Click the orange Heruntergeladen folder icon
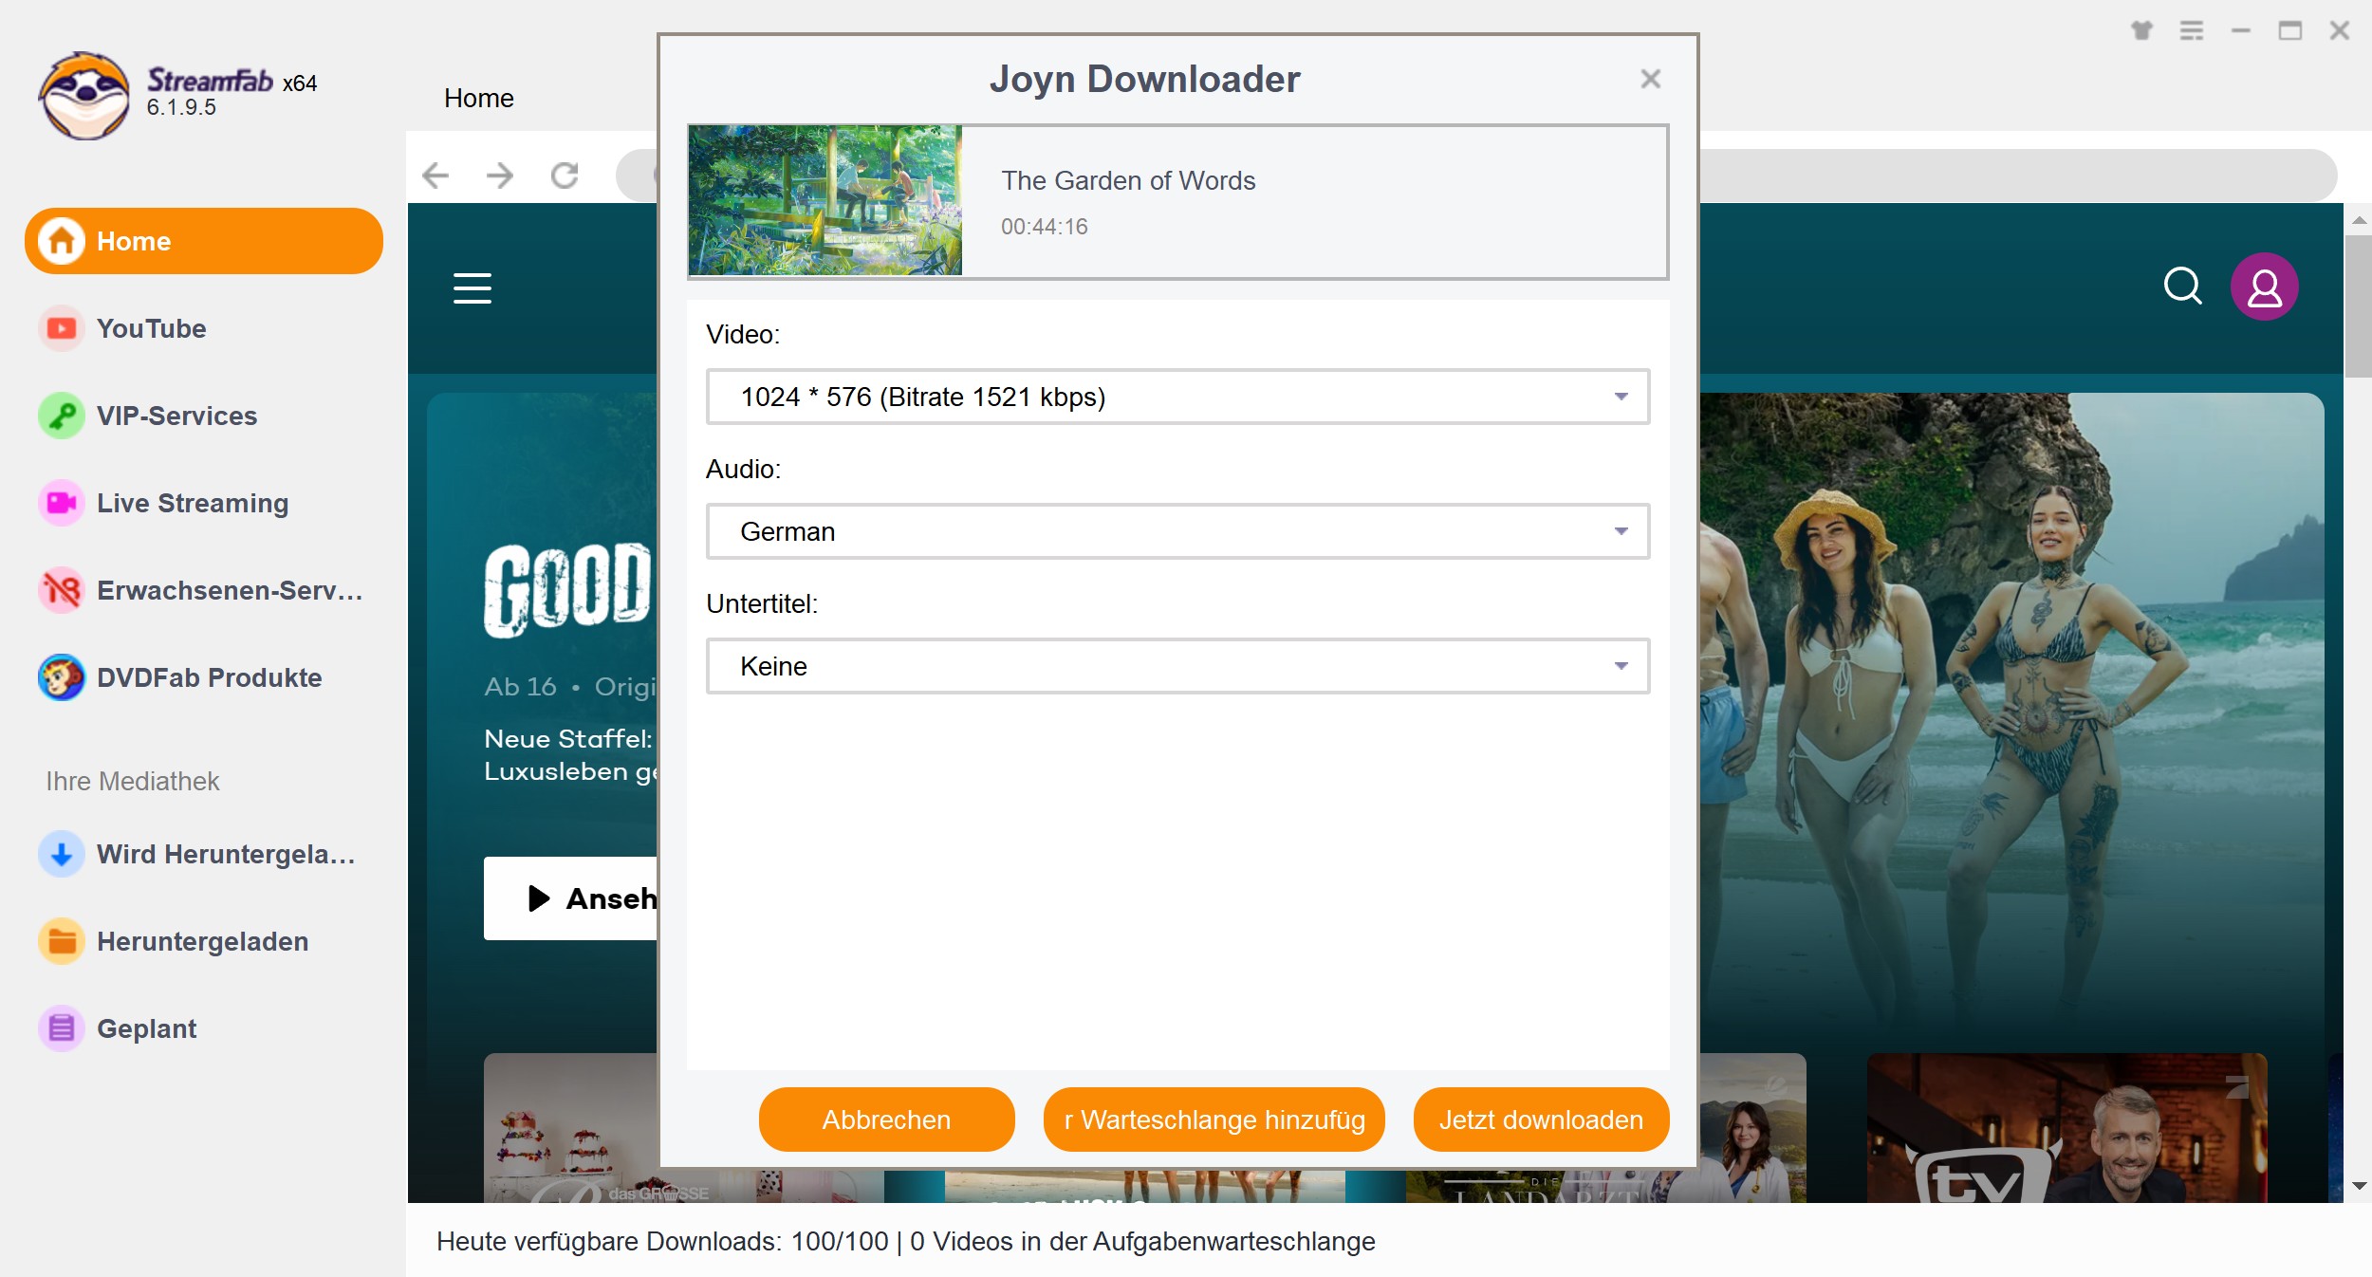The width and height of the screenshot is (2372, 1277). 62,941
